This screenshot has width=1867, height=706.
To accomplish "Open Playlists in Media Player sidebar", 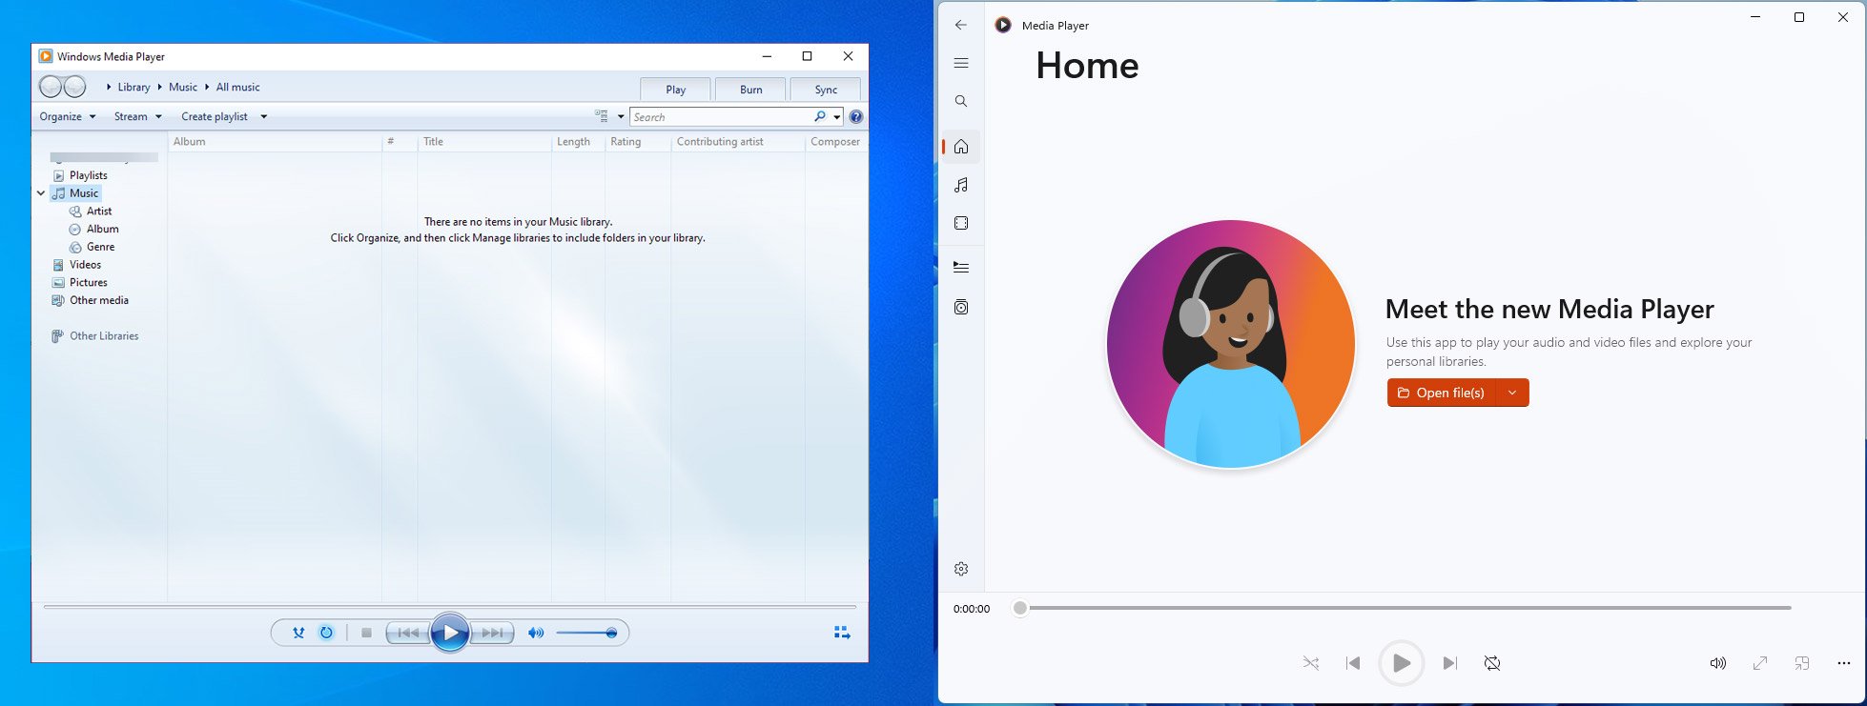I will click(x=961, y=307).
